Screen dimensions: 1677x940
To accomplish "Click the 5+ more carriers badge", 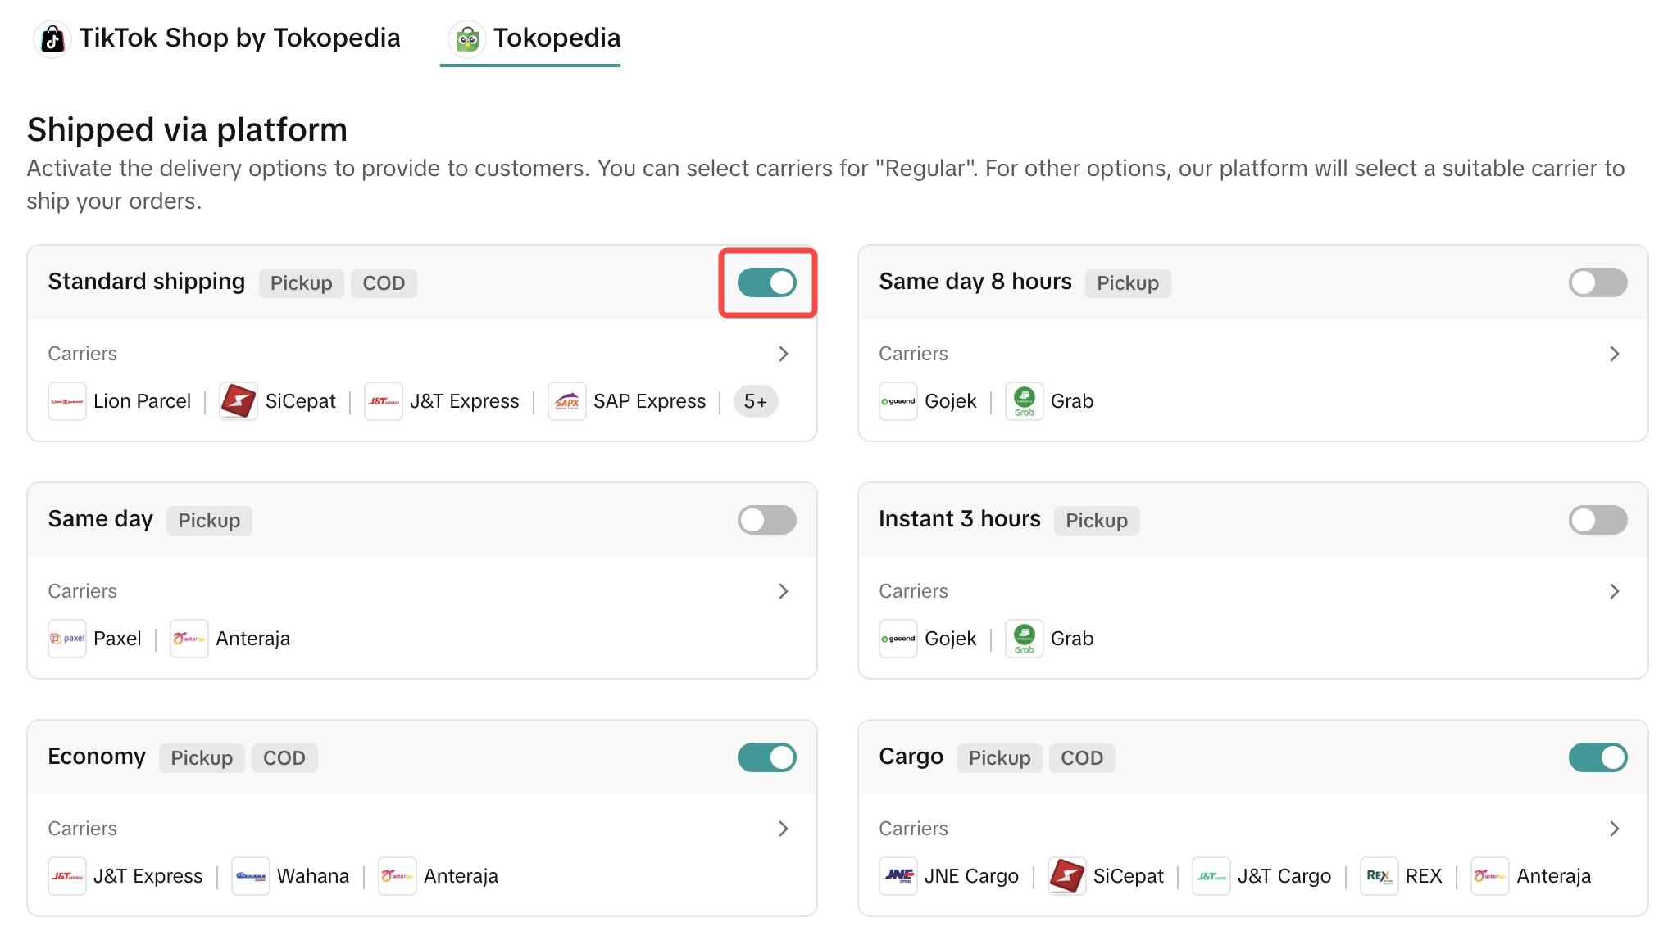I will coord(755,401).
